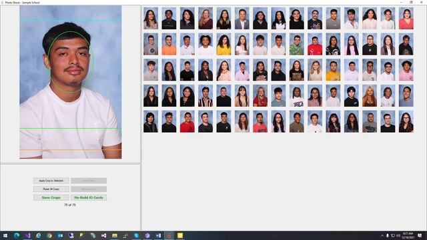The height and width of the screenshot is (240, 427).
Task: Select thumbnail of woman with orange-blonde hair
Action: click(x=370, y=95)
